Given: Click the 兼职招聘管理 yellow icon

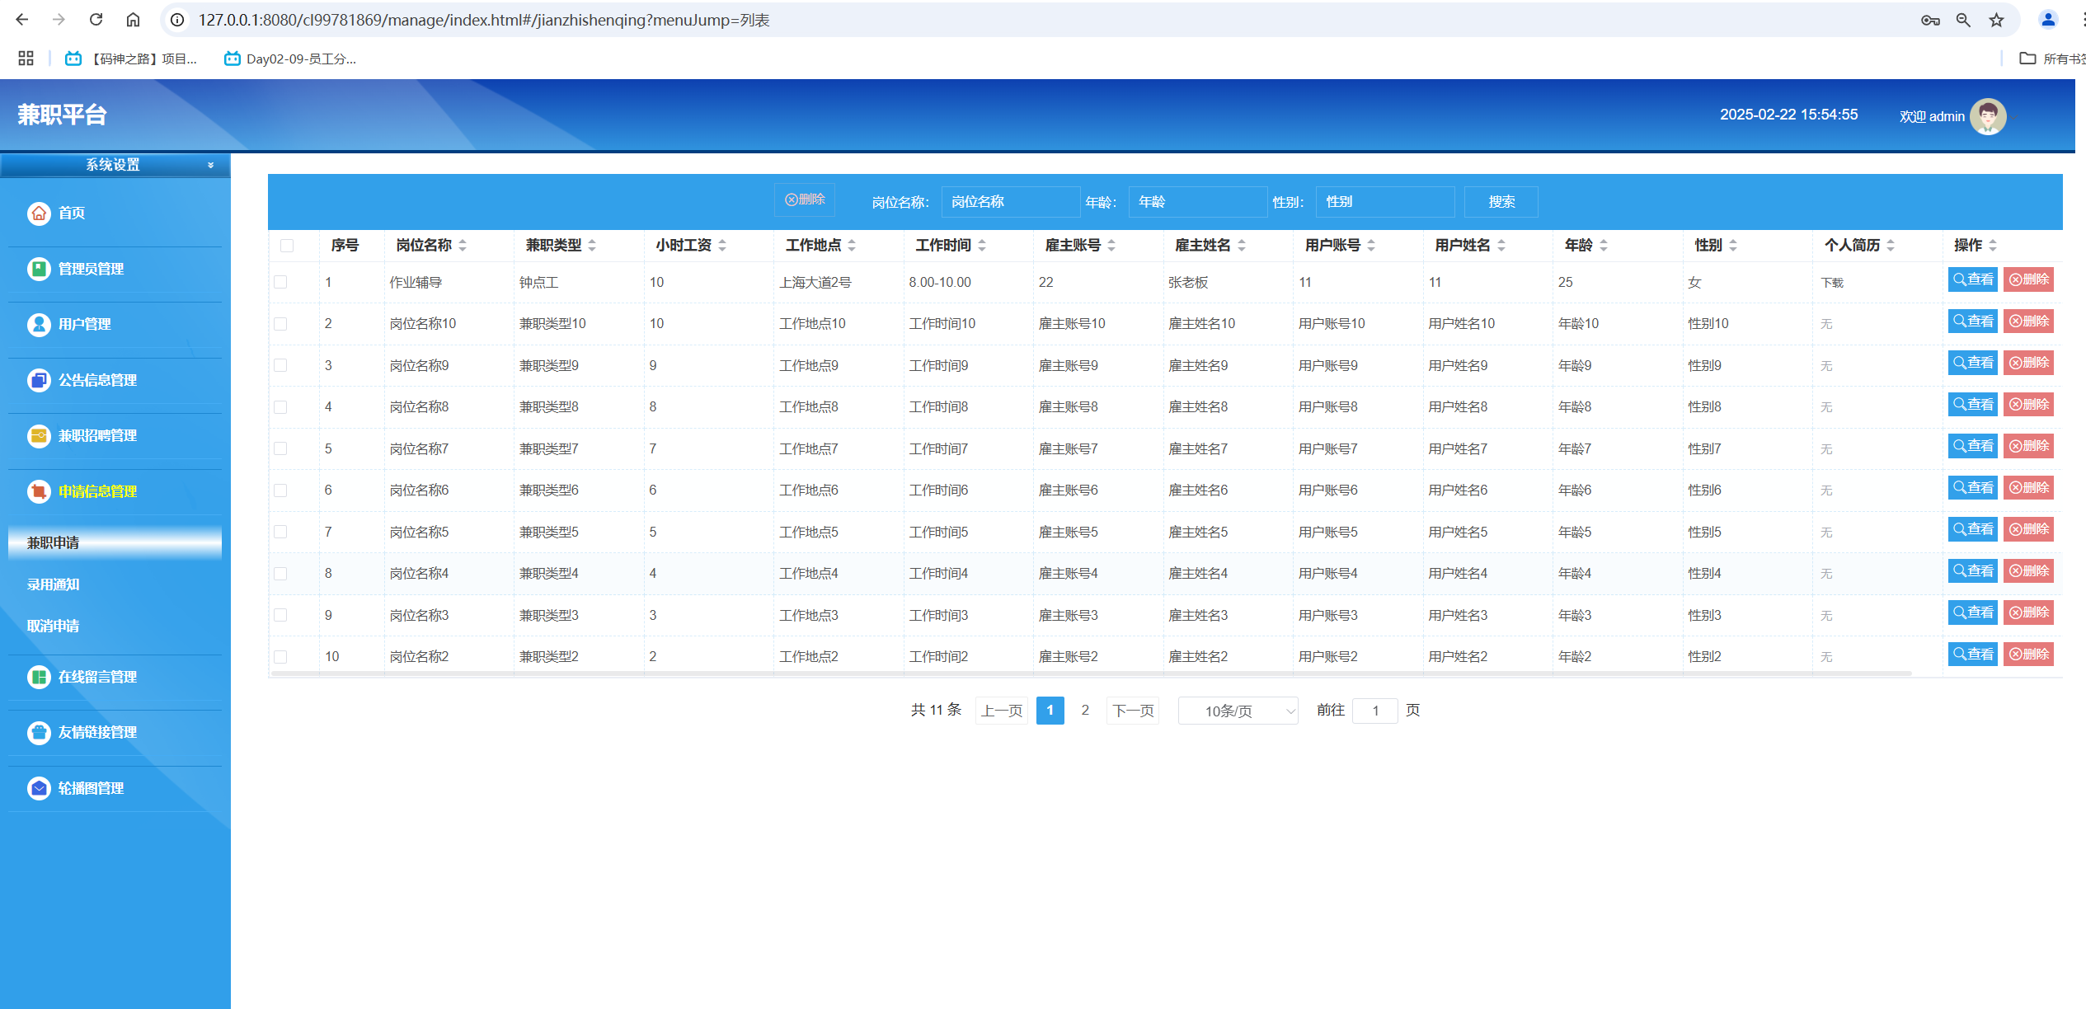Looking at the screenshot, I should [39, 436].
